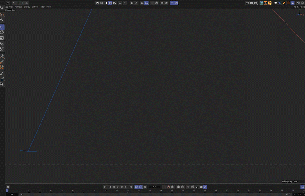Image resolution: width=305 pixels, height=196 pixels.
Task: Step forward one frame
Action: pyautogui.click(x=122, y=187)
